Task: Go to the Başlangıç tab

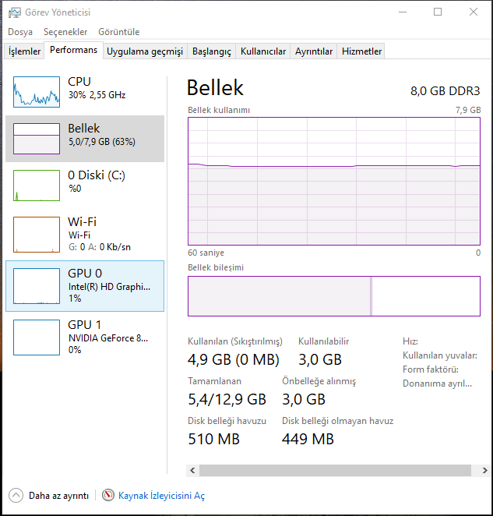Action: (x=212, y=51)
